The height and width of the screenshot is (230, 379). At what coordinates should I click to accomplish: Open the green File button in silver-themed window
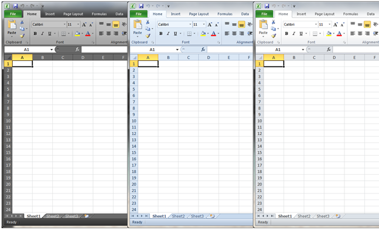[264, 14]
